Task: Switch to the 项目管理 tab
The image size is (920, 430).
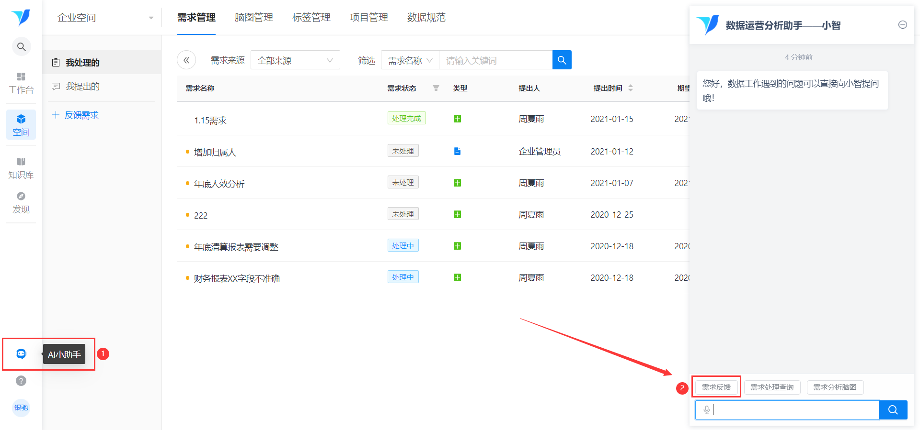Action: coord(369,18)
